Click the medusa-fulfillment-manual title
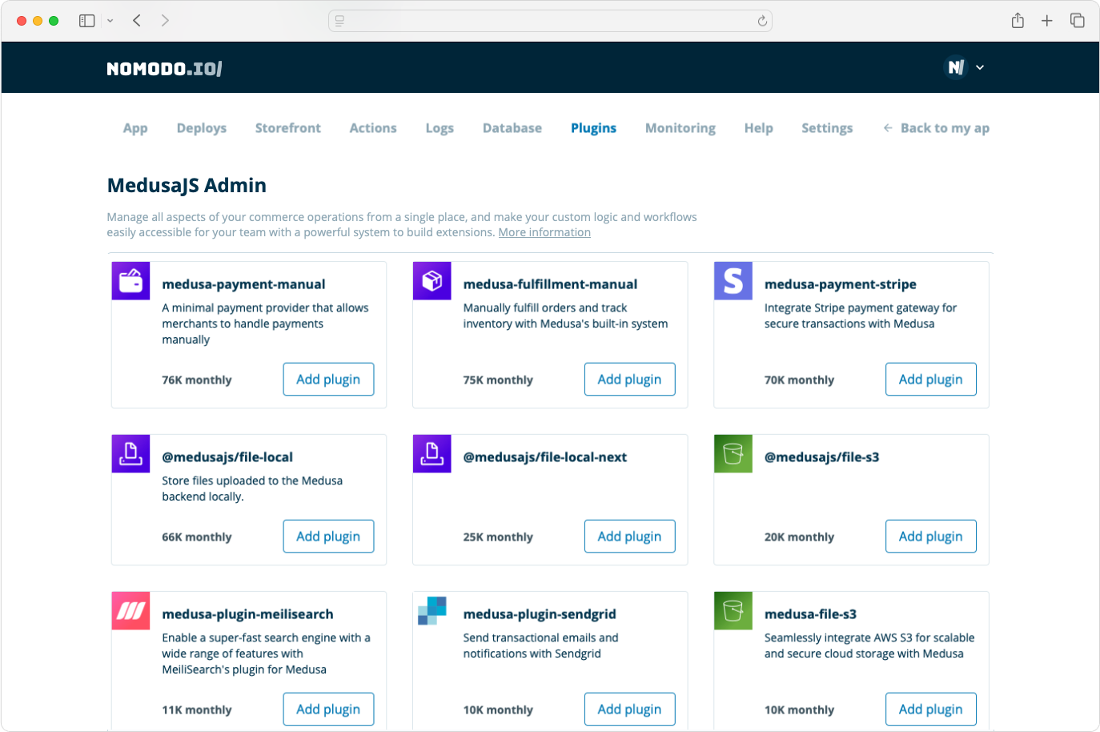1100x732 pixels. 550,284
